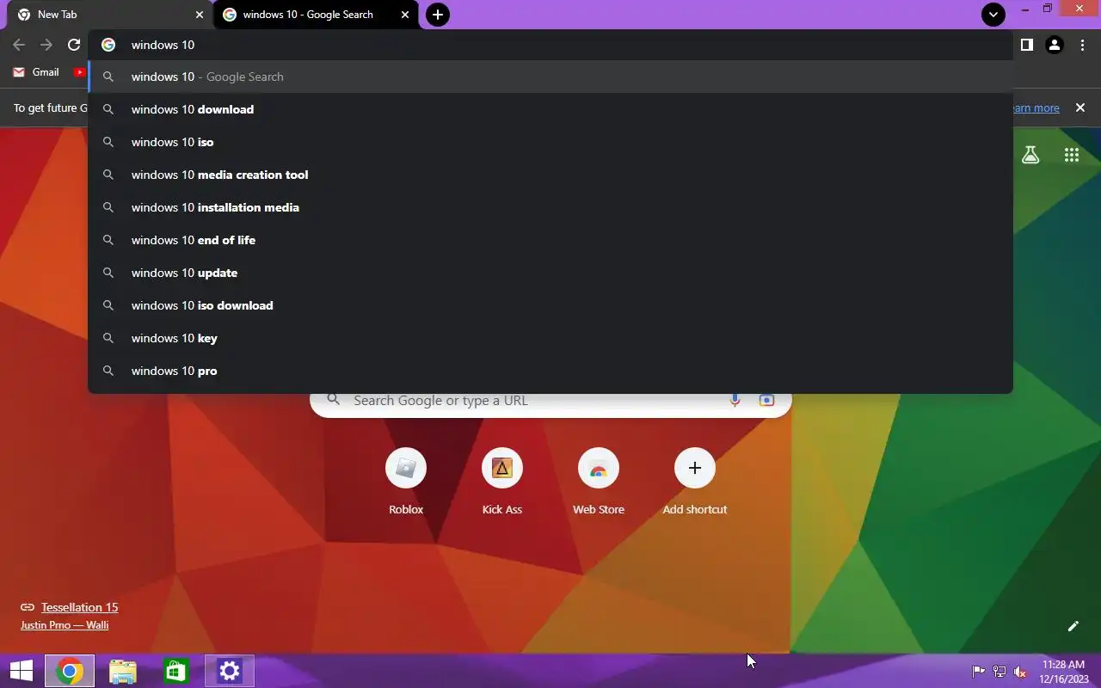Toggle the Chrome side panel
Viewport: 1101px width, 688px height.
click(x=1026, y=45)
